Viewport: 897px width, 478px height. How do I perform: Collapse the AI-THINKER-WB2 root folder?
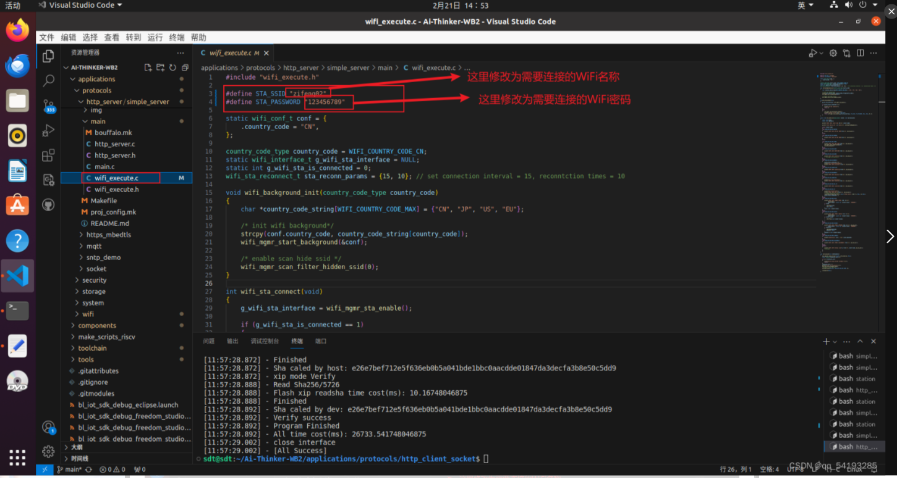127,67
